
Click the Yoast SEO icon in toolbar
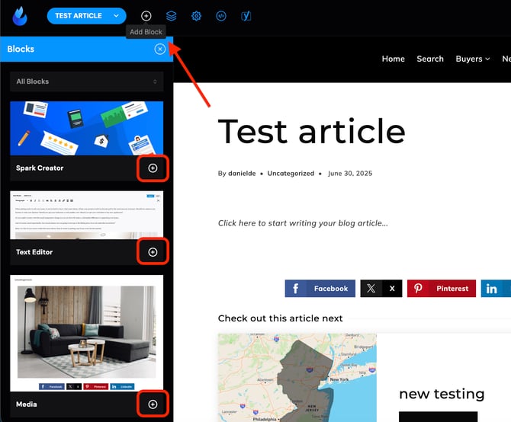[x=246, y=16]
